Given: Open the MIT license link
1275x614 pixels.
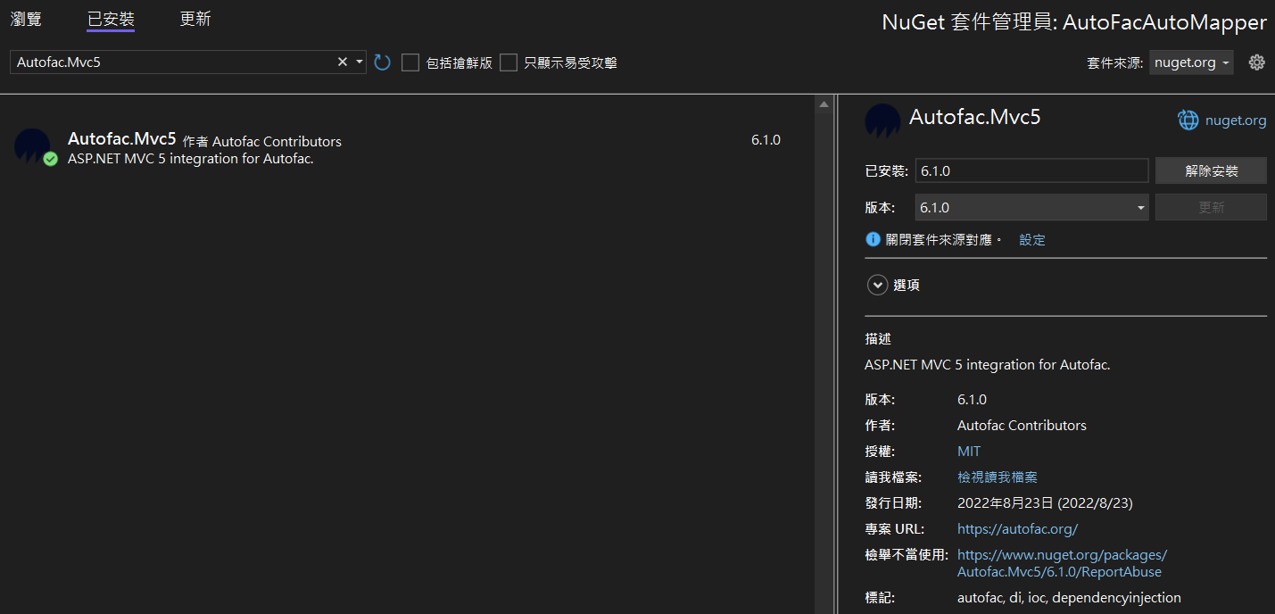Looking at the screenshot, I should coord(968,452).
